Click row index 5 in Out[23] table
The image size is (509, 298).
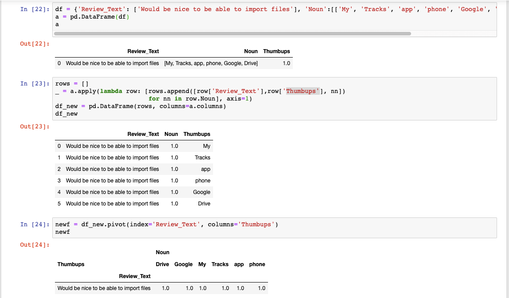point(59,204)
